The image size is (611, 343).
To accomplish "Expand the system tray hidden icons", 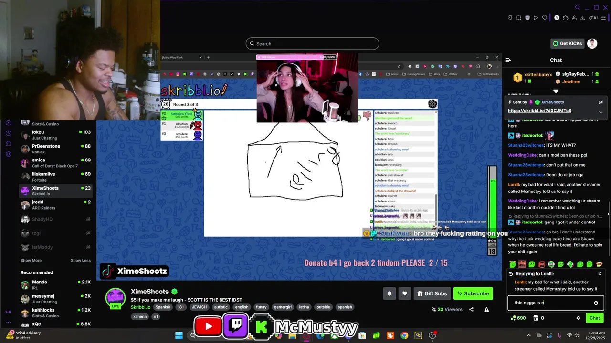I will tap(528, 335).
